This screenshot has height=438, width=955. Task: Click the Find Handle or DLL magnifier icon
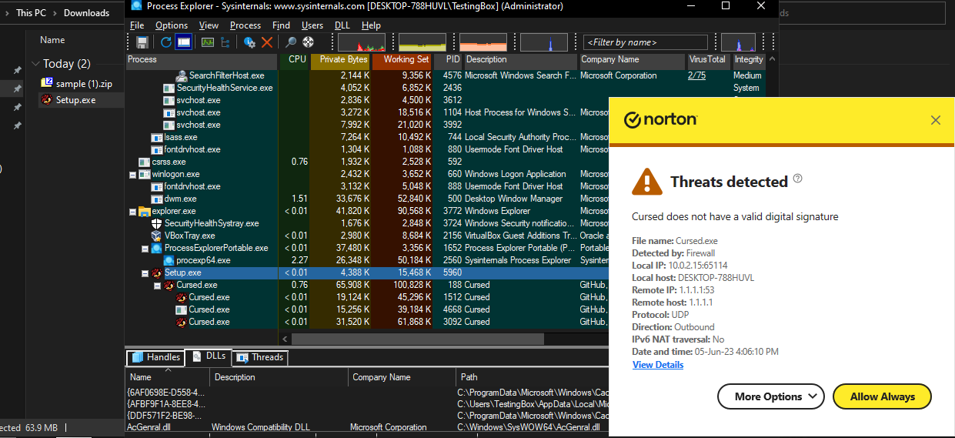pyautogui.click(x=291, y=42)
